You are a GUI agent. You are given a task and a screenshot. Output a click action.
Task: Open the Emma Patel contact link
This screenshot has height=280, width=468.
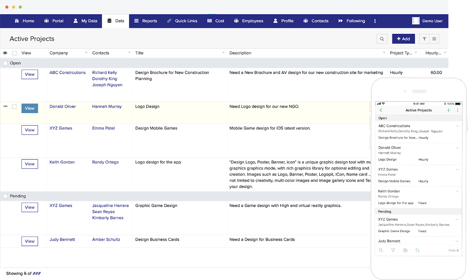pos(104,128)
